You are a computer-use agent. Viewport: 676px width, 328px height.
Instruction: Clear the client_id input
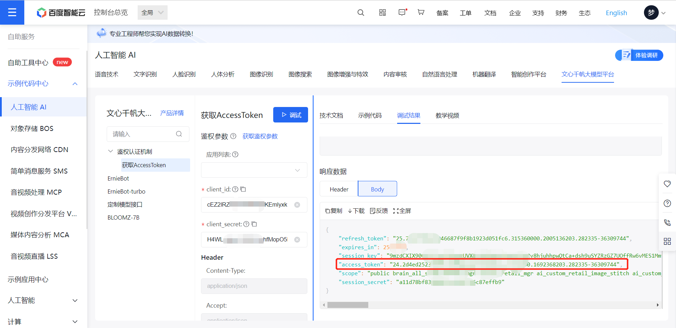(x=297, y=205)
